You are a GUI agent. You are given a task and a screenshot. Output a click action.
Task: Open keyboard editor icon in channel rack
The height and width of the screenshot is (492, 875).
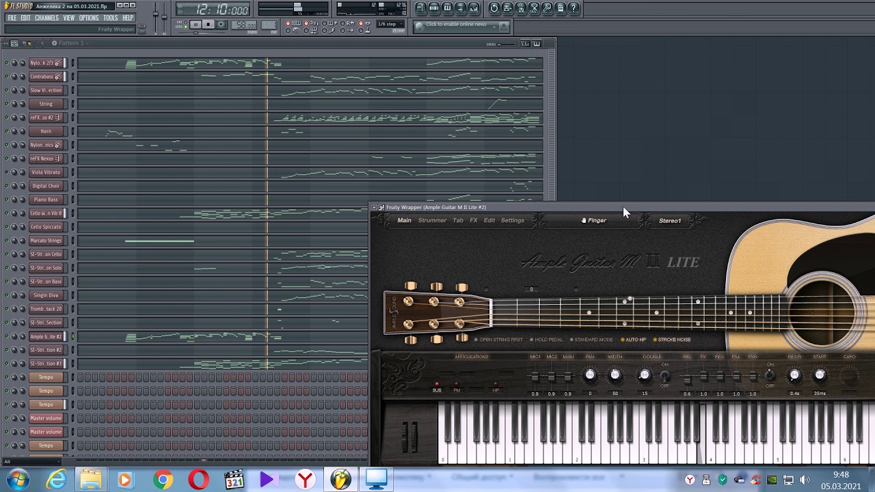(x=537, y=44)
